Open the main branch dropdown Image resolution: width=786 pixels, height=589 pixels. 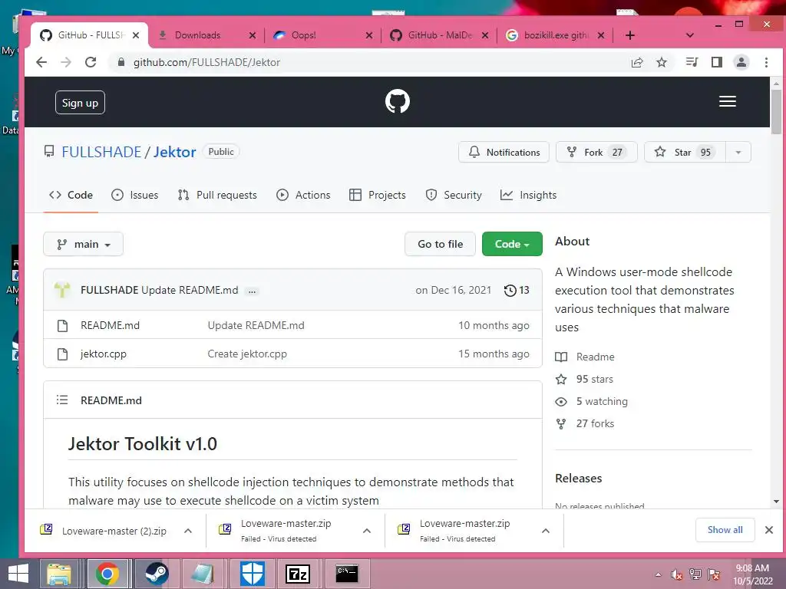point(83,244)
